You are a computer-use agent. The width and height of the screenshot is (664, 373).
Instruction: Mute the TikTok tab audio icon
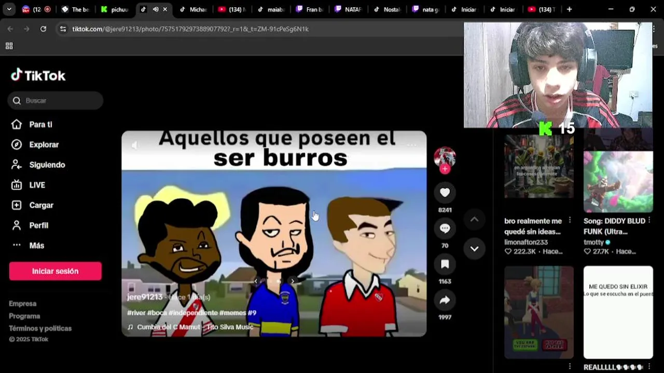155,9
